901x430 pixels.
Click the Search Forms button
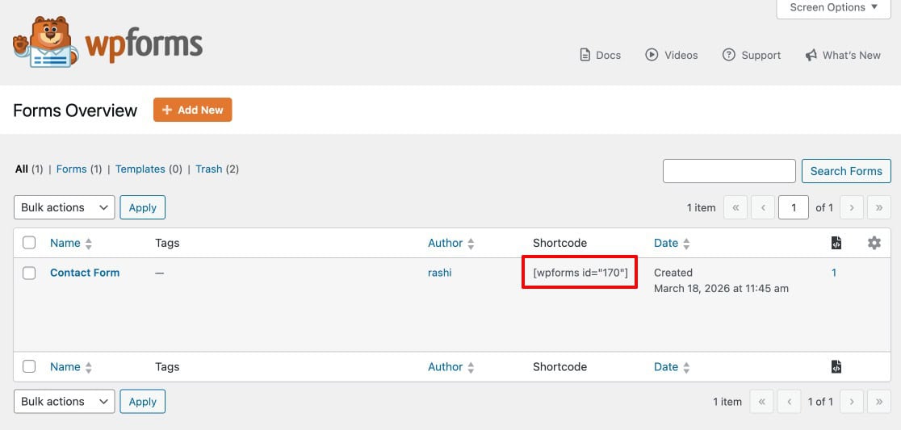pyautogui.click(x=846, y=171)
